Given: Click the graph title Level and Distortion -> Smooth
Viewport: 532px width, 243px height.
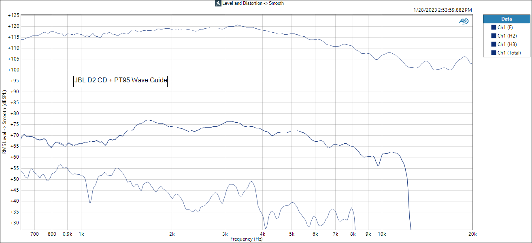Looking at the screenshot, I should 253,3.
